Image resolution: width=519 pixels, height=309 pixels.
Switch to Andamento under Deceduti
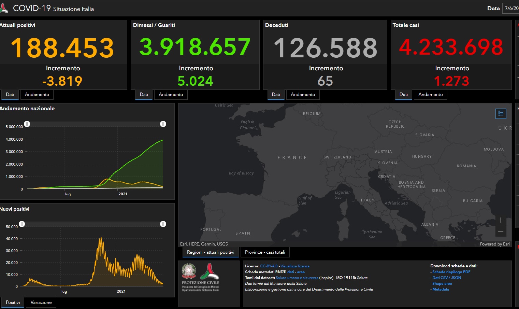303,95
